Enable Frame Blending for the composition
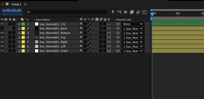Viewport: 204px width, 99px height. tap(132, 12)
